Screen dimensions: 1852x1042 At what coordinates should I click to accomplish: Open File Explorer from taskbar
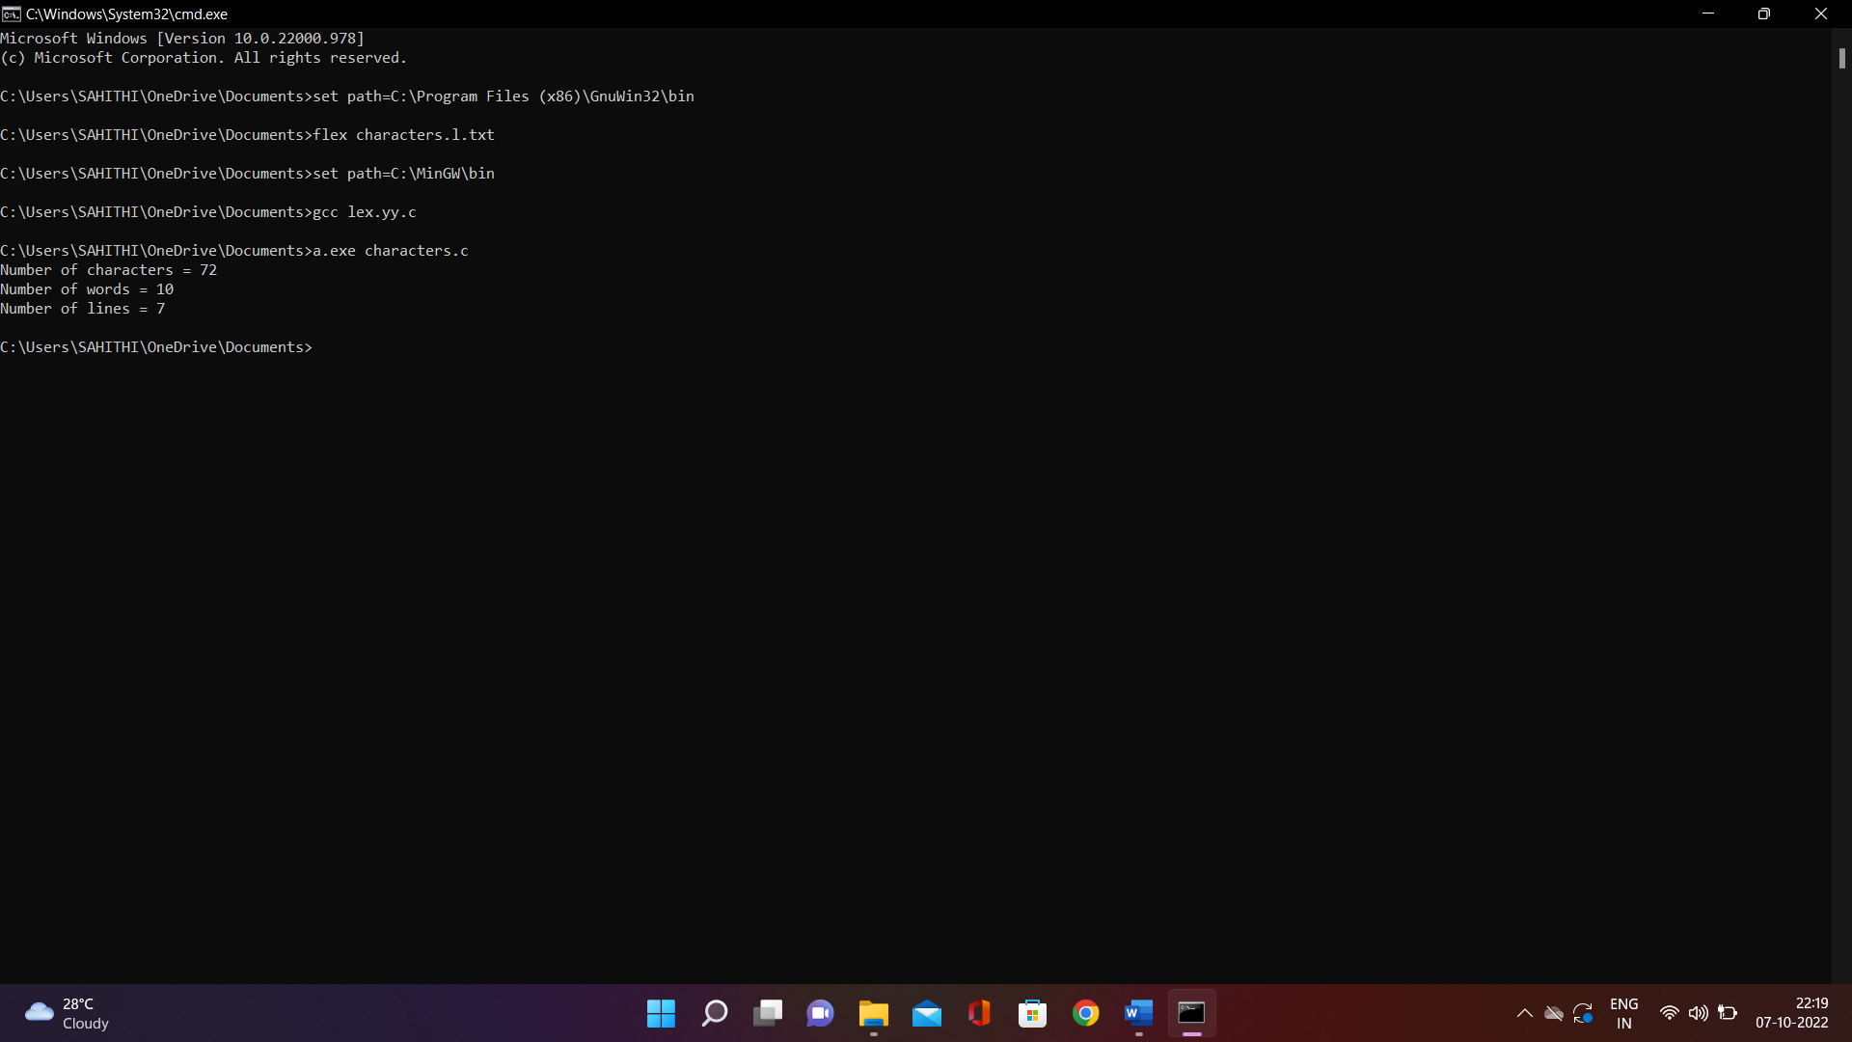pos(874,1013)
